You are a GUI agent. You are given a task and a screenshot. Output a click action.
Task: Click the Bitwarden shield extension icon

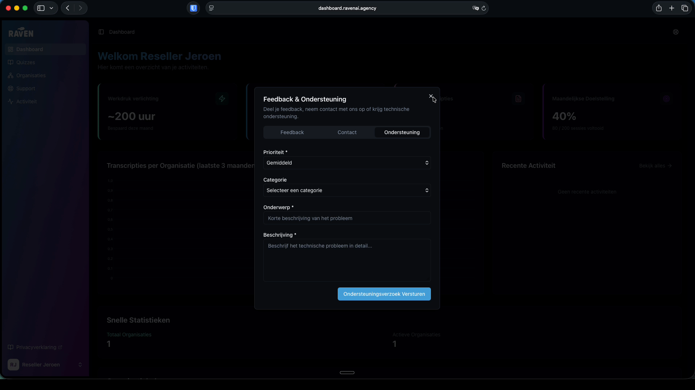(193, 8)
